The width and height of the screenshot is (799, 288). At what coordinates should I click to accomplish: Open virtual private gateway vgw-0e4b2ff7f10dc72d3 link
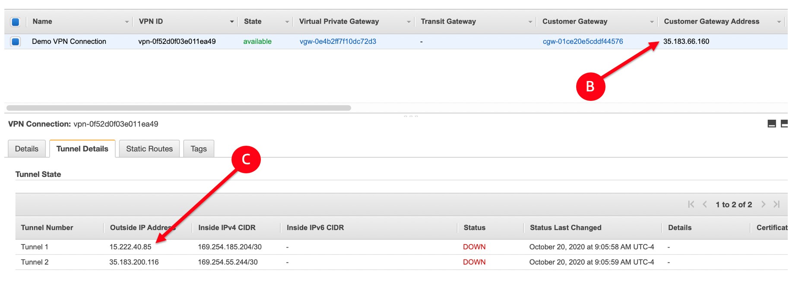pos(338,41)
